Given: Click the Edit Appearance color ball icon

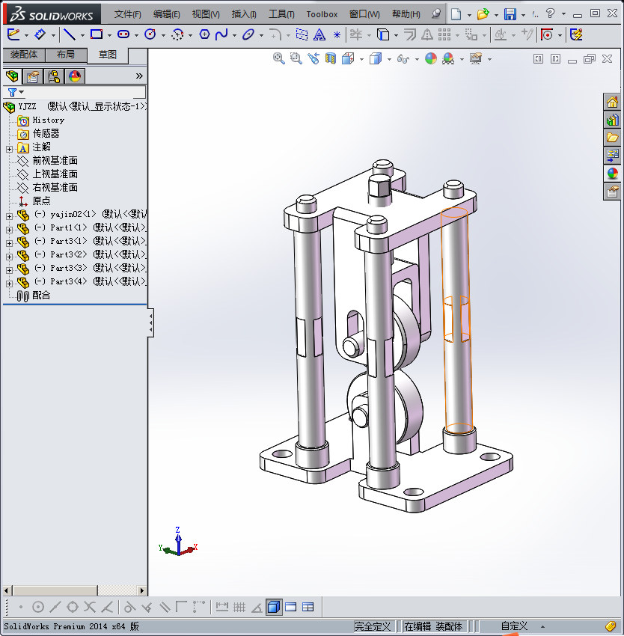Looking at the screenshot, I should pos(431,59).
